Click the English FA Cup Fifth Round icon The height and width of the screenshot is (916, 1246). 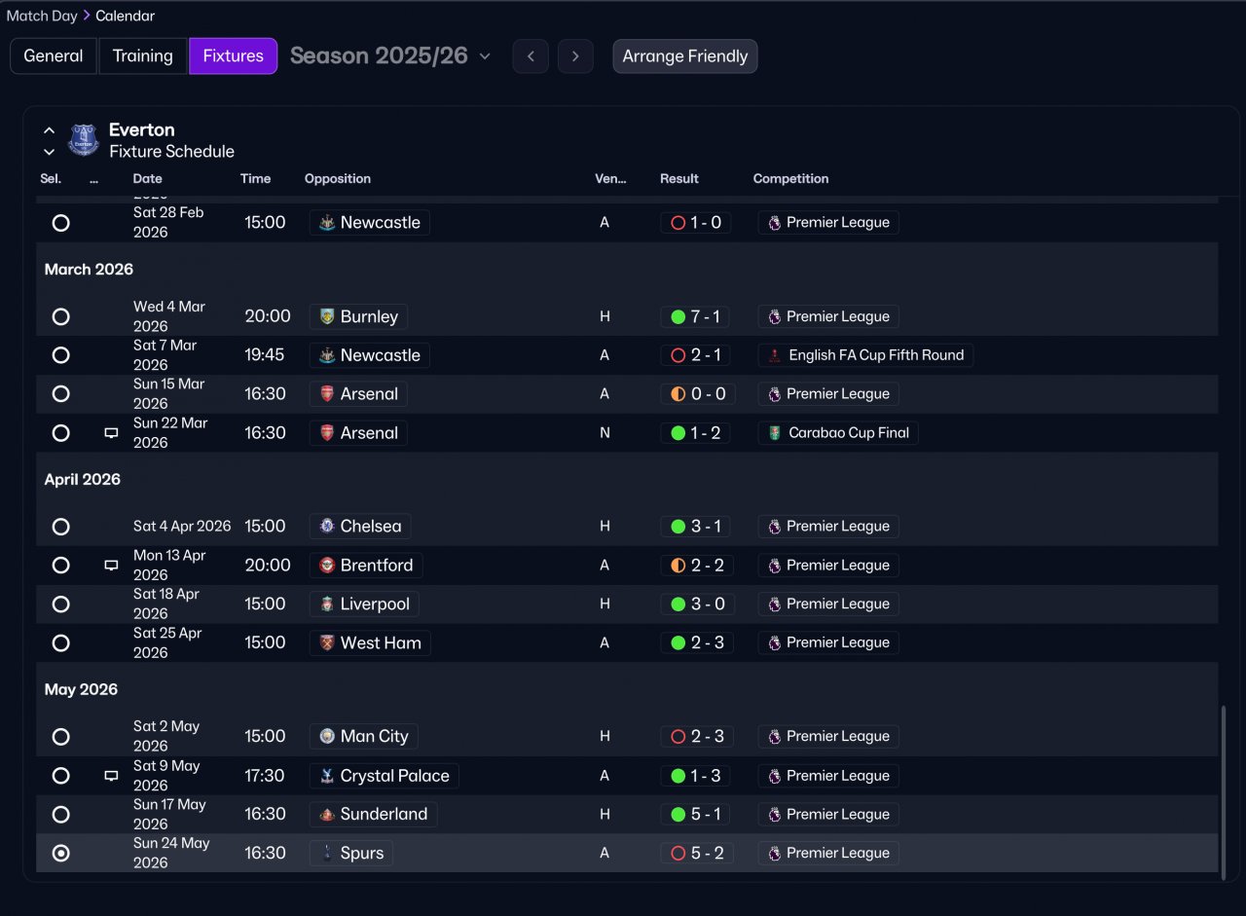tap(775, 355)
